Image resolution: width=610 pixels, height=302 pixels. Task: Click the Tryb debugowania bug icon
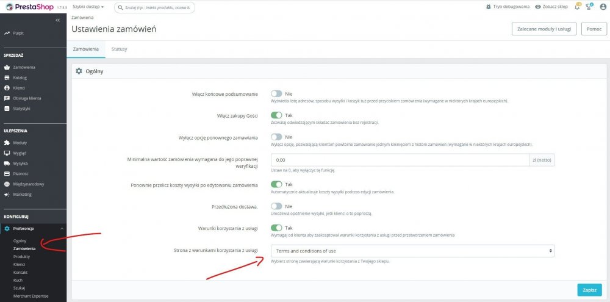(488, 7)
